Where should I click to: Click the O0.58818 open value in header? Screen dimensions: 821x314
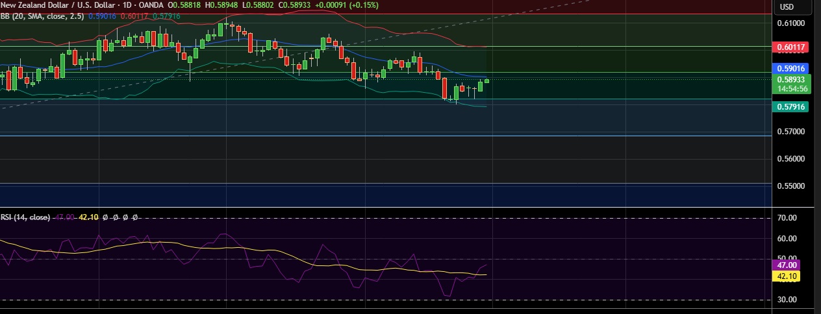click(x=184, y=5)
